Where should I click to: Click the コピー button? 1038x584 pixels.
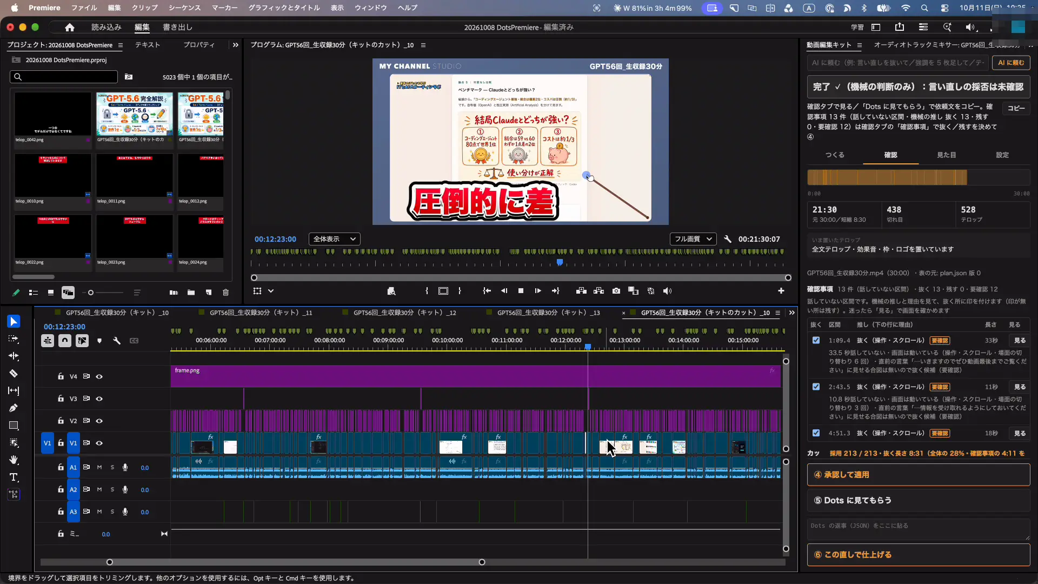[1016, 108]
